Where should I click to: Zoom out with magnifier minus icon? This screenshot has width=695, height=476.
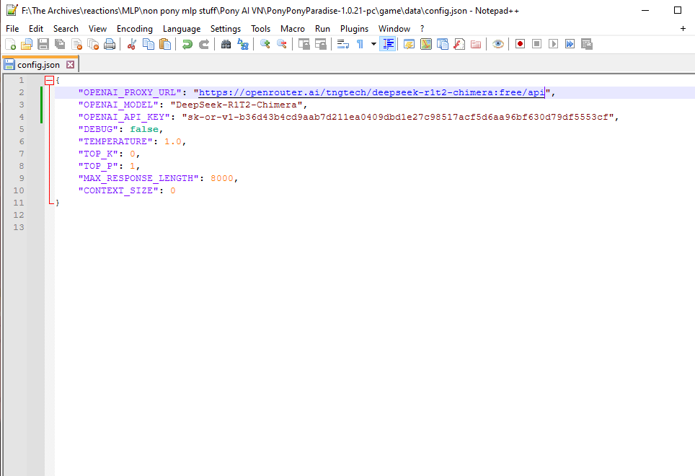click(x=281, y=44)
